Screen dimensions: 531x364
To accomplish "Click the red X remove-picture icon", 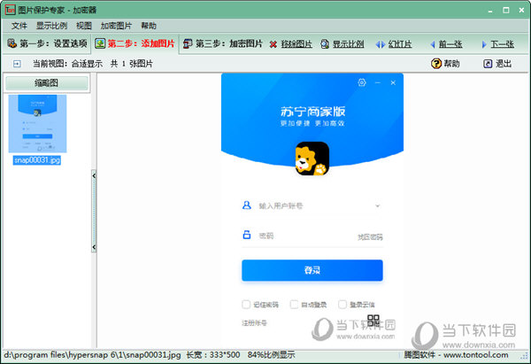I will pyautogui.click(x=273, y=44).
